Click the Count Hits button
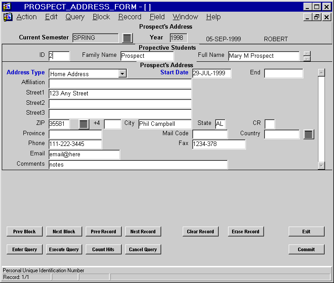This screenshot has width=334, height=283. (x=104, y=249)
